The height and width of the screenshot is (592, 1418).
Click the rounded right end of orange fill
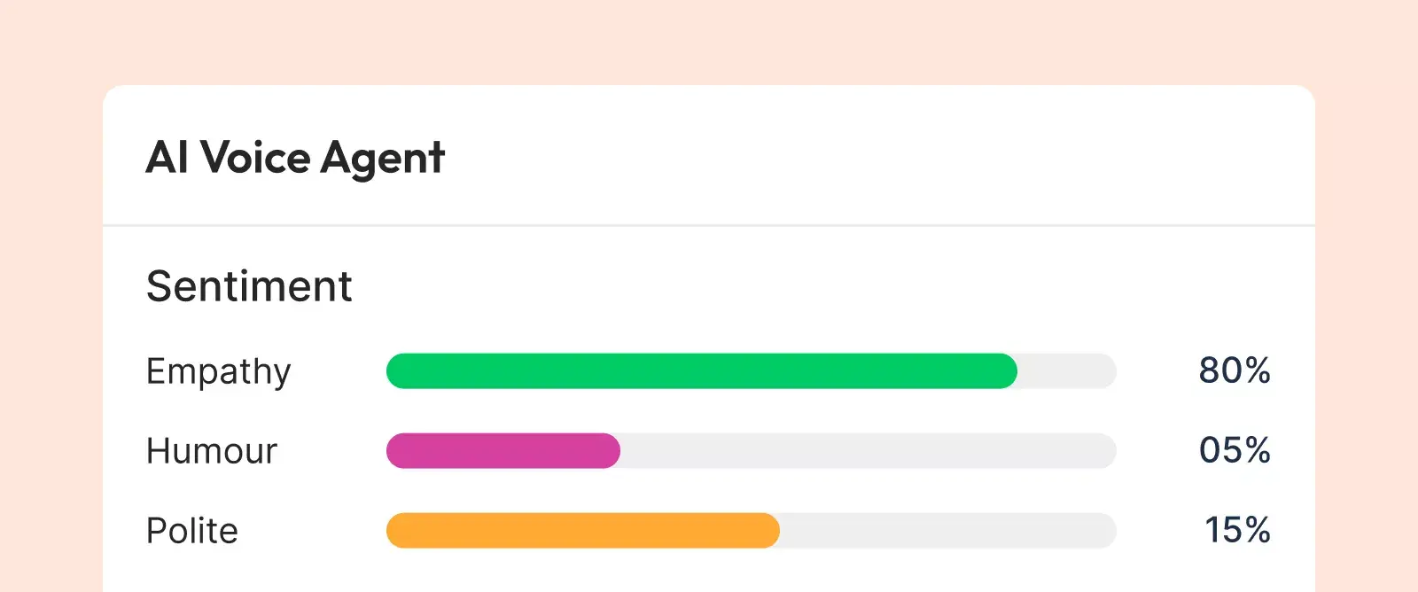click(x=771, y=531)
